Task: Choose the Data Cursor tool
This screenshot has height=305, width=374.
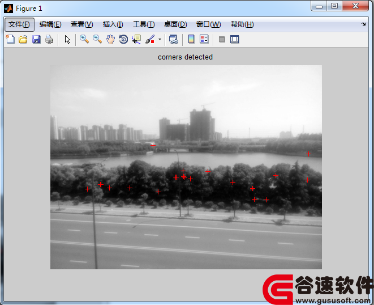Action: click(136, 39)
